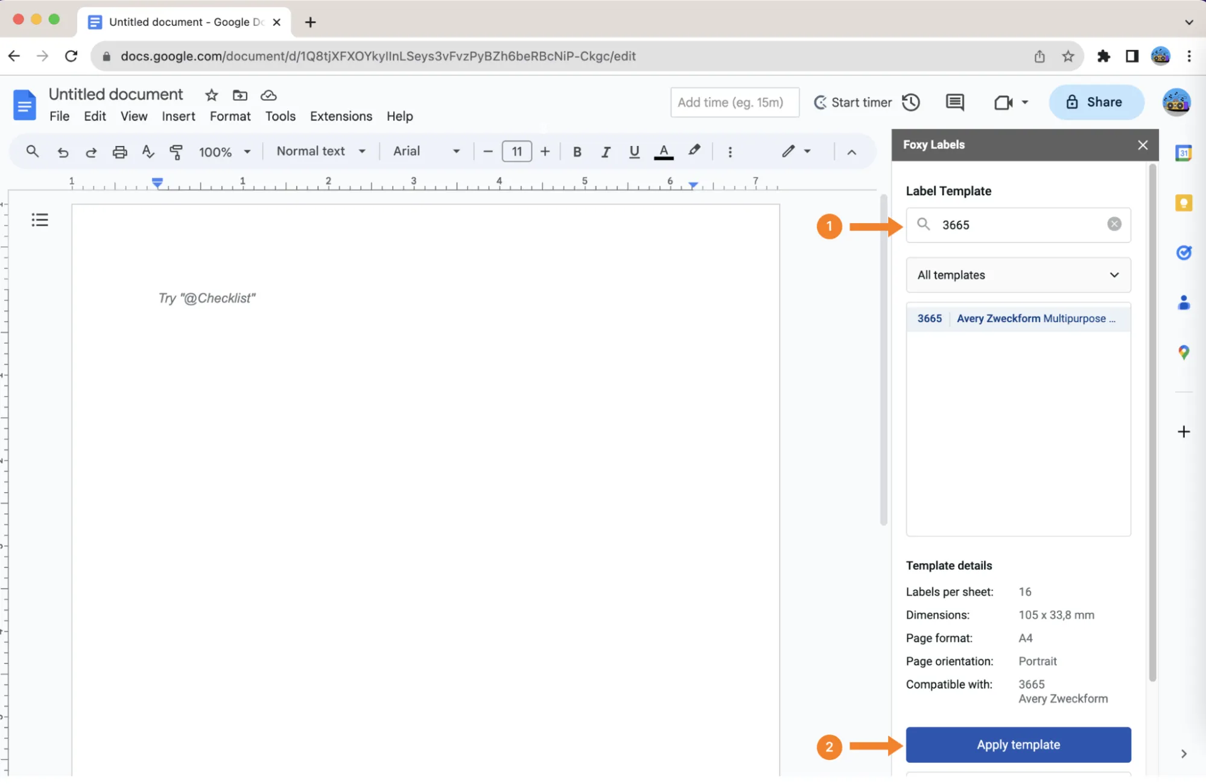1206x784 pixels.
Task: Click the search menus magnifier icon
Action: click(33, 151)
